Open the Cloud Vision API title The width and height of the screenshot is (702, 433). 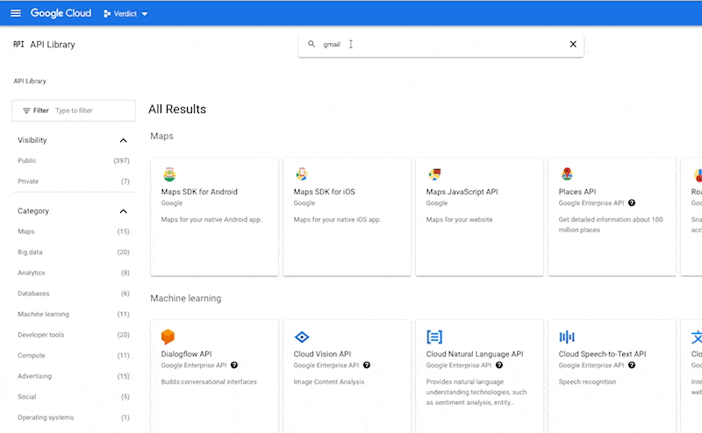(x=322, y=354)
